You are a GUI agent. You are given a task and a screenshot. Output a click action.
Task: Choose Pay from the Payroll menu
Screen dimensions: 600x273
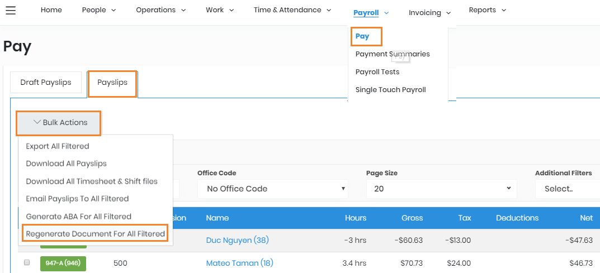pos(362,36)
